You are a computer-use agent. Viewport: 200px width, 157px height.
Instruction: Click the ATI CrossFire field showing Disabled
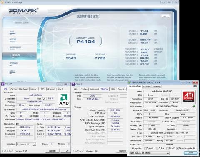(169, 145)
